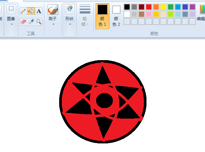The height and width of the screenshot is (152, 205).
Task: Pick the light turquoise color swatch
Action: click(178, 14)
